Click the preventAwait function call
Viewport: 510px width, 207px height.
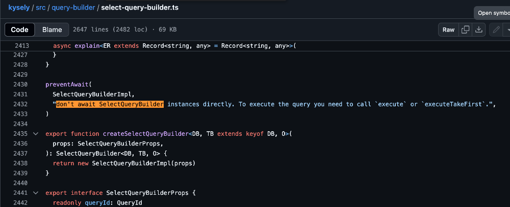pos(66,84)
